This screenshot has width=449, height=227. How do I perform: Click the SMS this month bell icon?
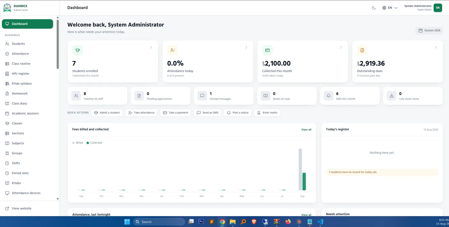(328, 96)
